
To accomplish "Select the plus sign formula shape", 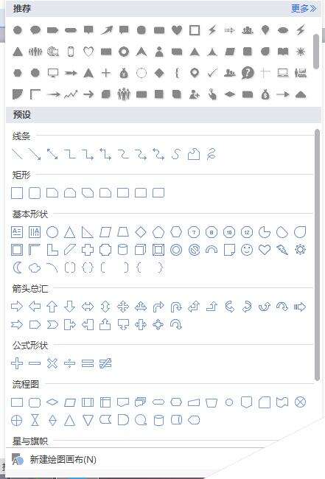I will [17, 363].
